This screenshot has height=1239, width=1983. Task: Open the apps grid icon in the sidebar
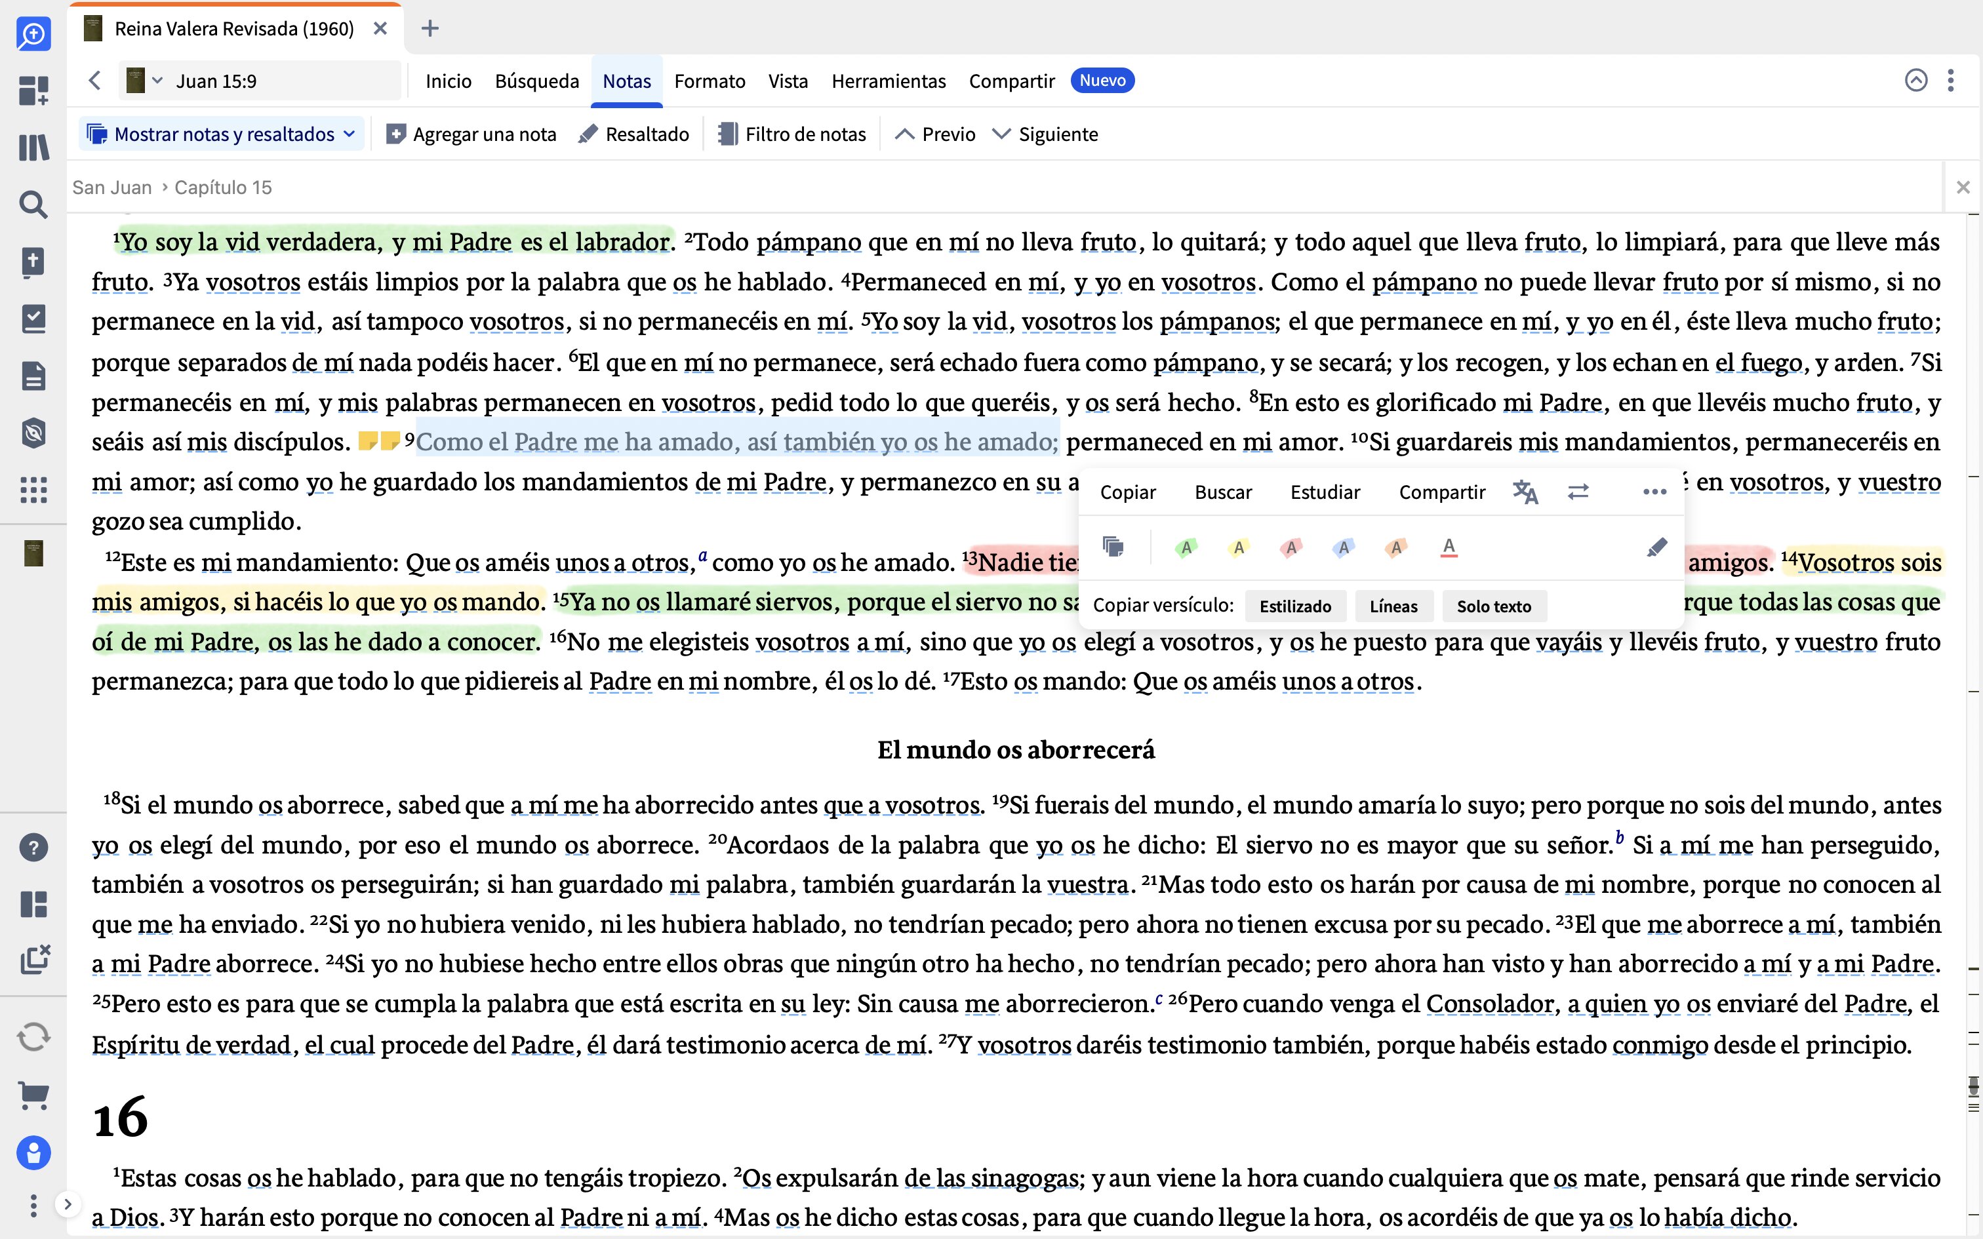point(33,489)
